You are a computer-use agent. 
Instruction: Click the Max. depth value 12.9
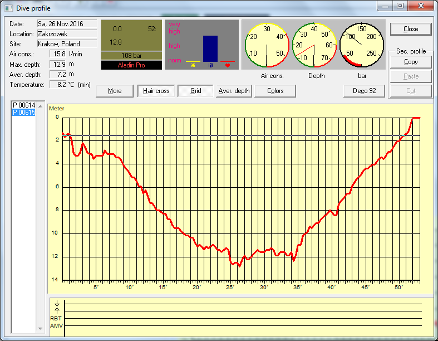click(58, 64)
